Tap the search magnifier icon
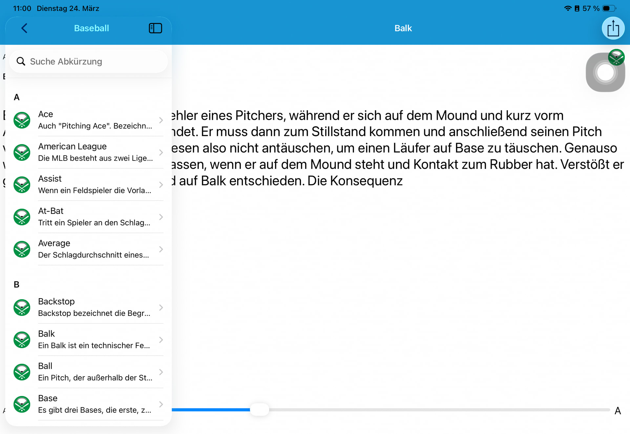The width and height of the screenshot is (630, 434). tap(21, 61)
